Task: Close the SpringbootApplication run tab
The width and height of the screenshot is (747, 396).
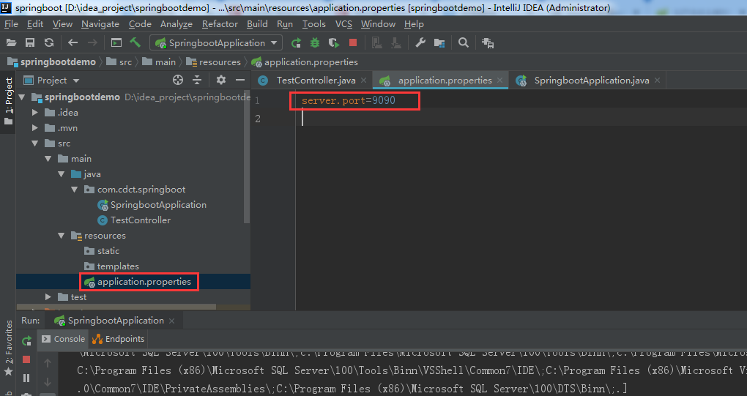Action: pos(172,321)
